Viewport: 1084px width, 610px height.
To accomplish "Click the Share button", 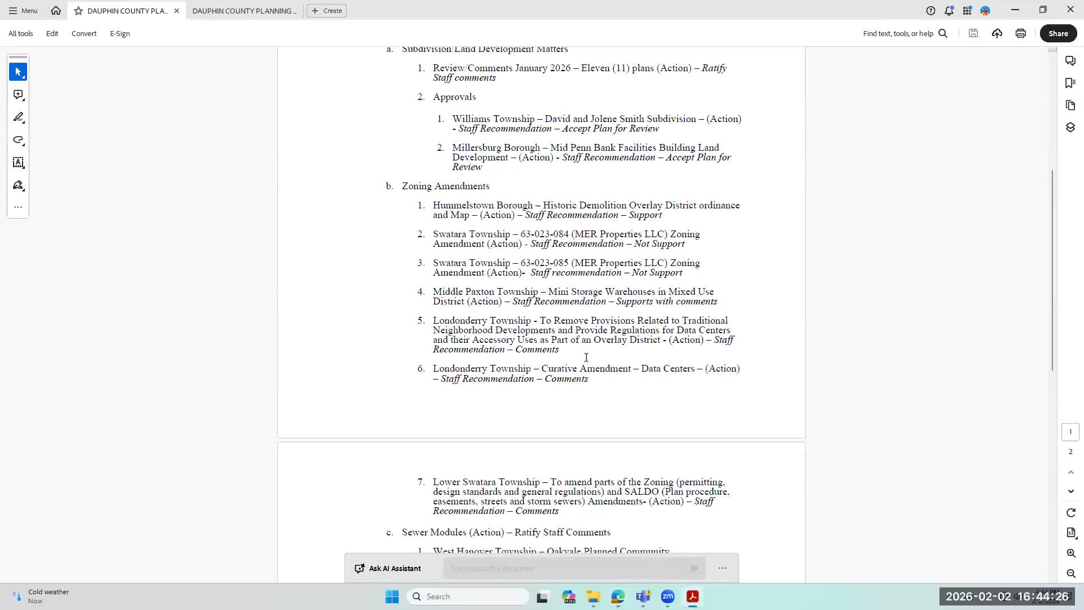I will [x=1057, y=33].
